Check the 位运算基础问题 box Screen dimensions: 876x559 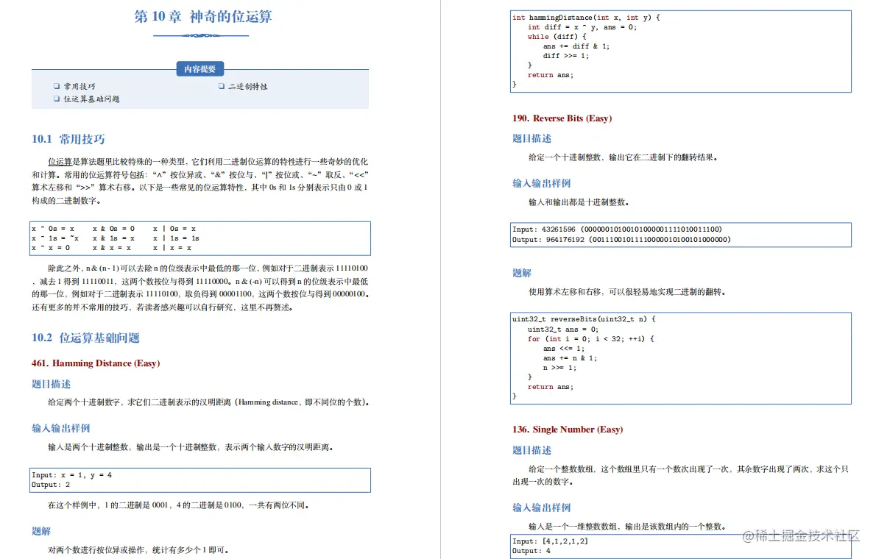coord(56,98)
